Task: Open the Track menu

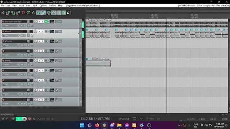Action: (x=35, y=6)
